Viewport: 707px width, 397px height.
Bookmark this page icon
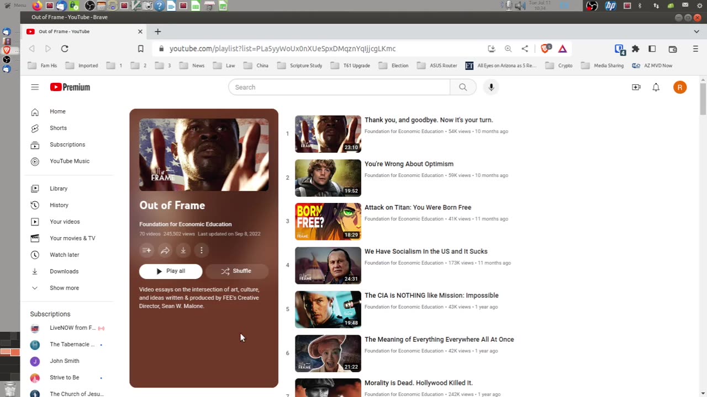tap(141, 49)
